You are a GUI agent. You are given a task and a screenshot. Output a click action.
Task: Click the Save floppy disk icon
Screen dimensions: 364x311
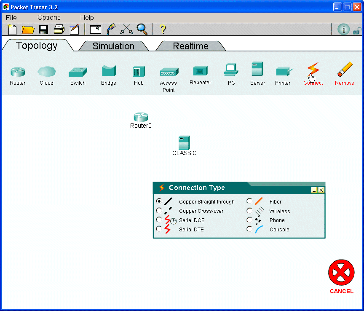(x=43, y=30)
